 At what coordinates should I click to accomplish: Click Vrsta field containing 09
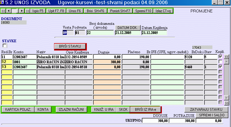(x=68, y=33)
